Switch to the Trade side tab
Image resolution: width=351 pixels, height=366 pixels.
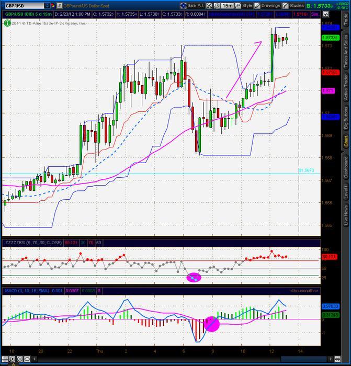[346, 20]
